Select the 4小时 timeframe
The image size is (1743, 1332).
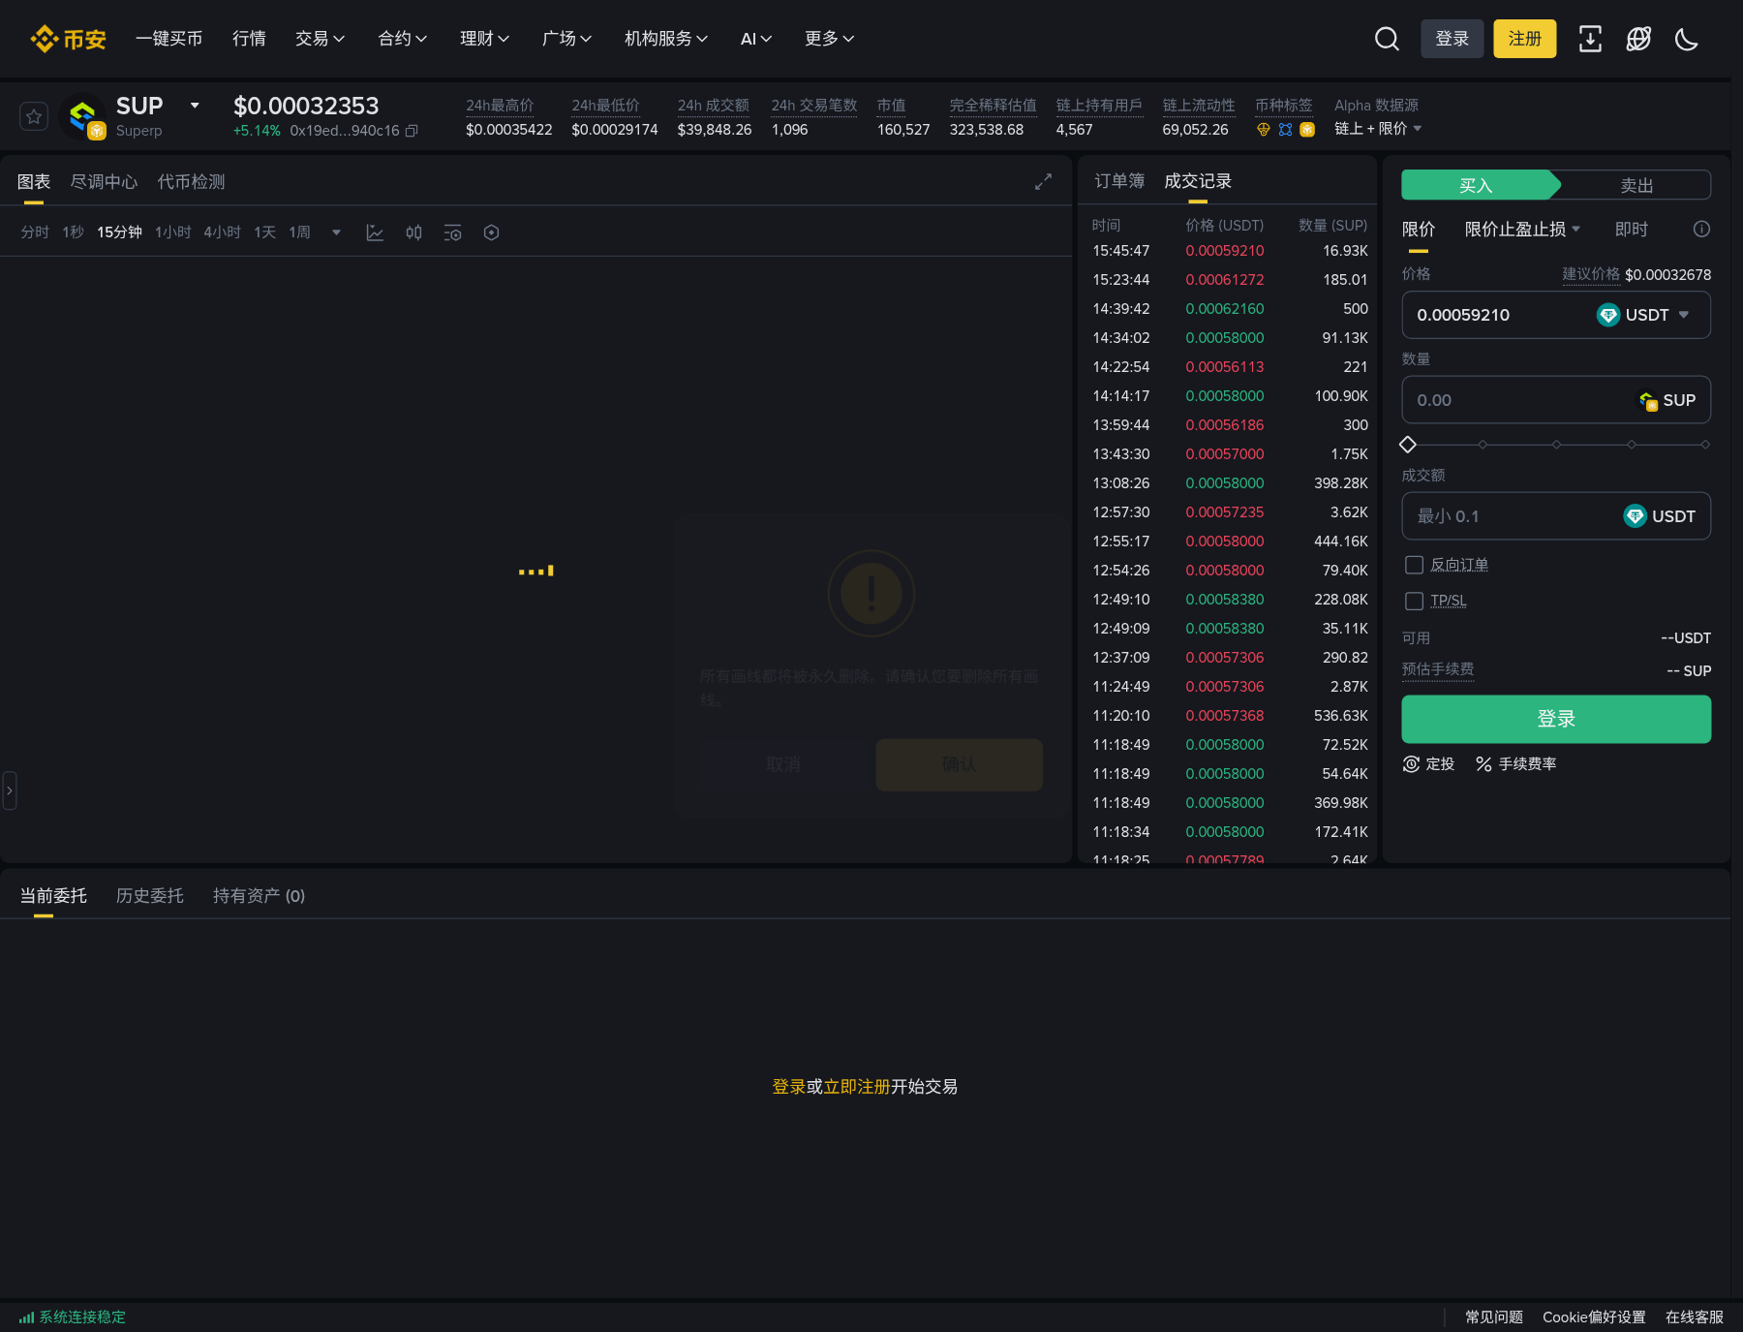[x=222, y=232]
